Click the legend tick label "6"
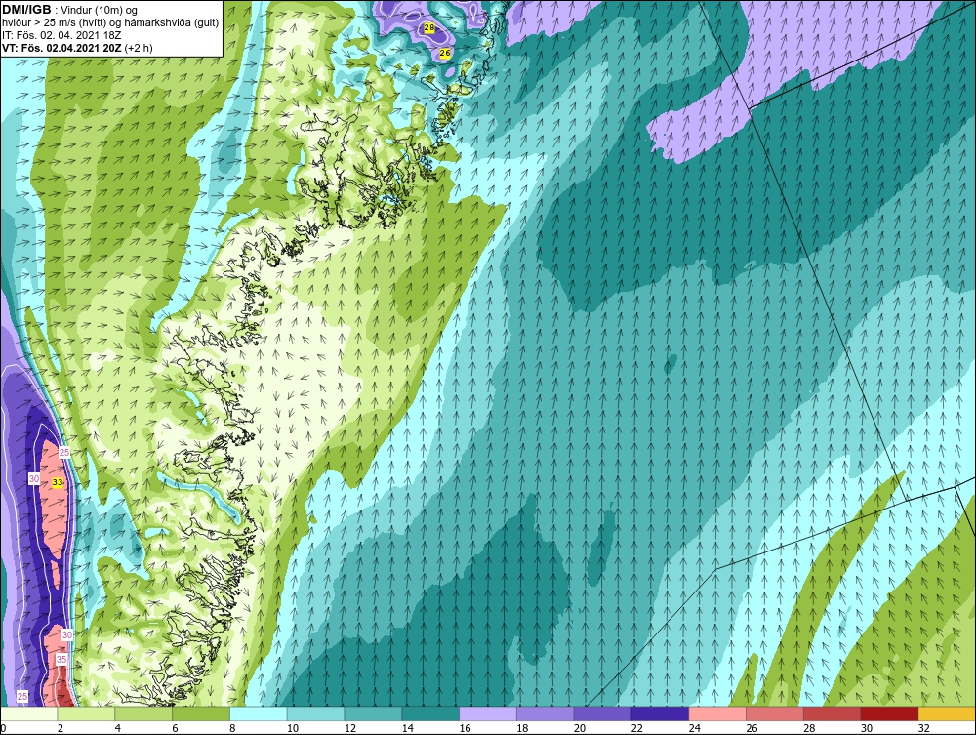 [175, 728]
